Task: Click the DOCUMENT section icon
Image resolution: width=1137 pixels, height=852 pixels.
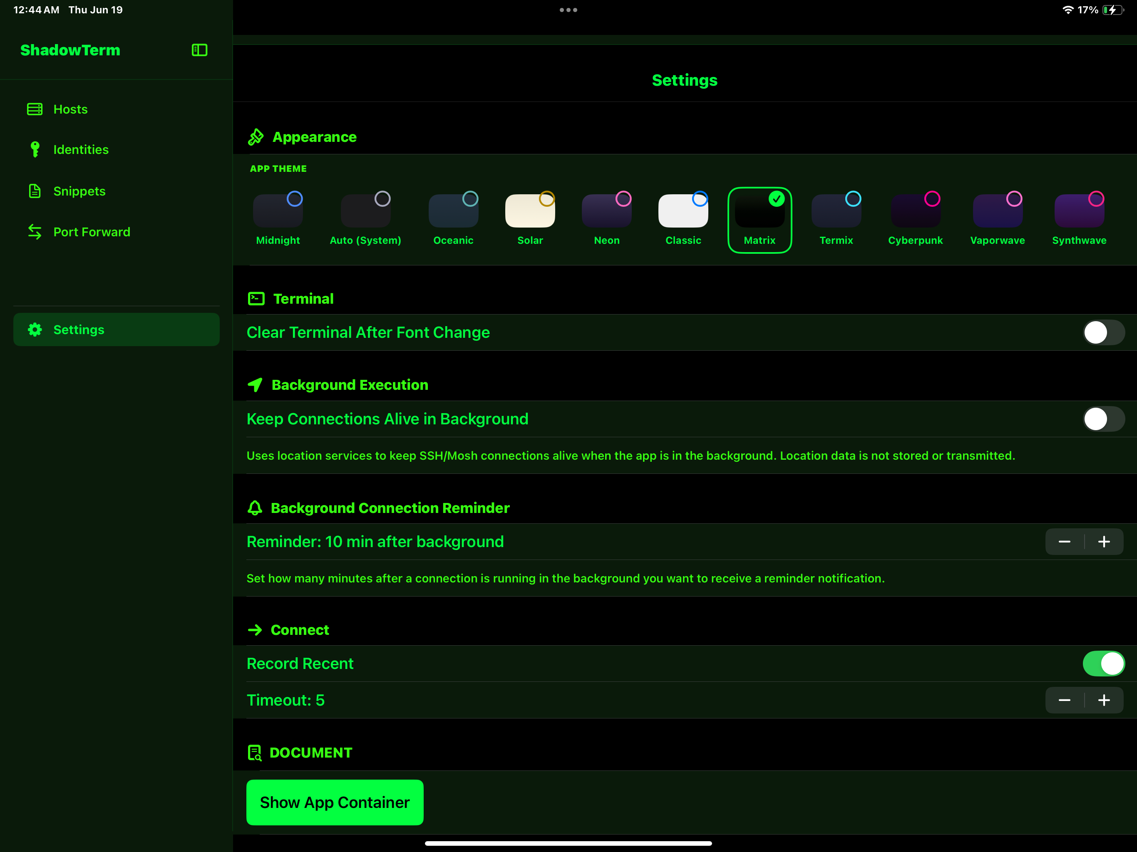Action: click(255, 753)
